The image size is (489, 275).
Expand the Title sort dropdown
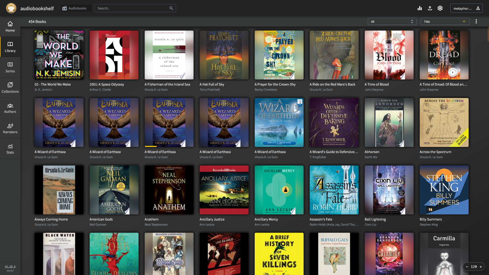point(445,22)
